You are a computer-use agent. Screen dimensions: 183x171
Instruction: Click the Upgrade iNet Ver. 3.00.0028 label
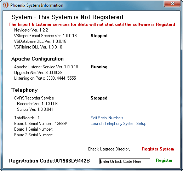point(38,73)
